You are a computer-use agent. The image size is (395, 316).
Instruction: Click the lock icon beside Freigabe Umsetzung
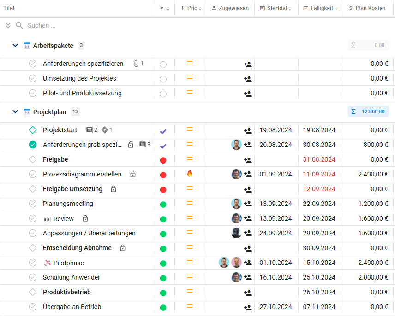tap(114, 189)
